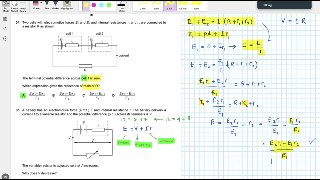
Task: Choose the Insert Space tool
Action: [x=23, y=6]
